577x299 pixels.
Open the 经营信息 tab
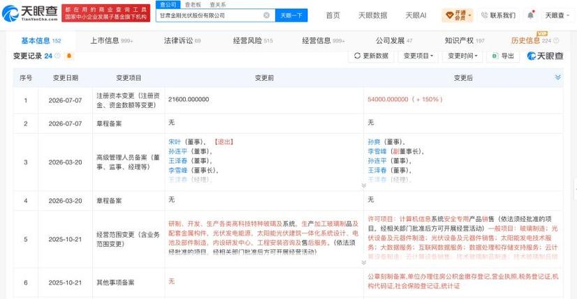(323, 40)
